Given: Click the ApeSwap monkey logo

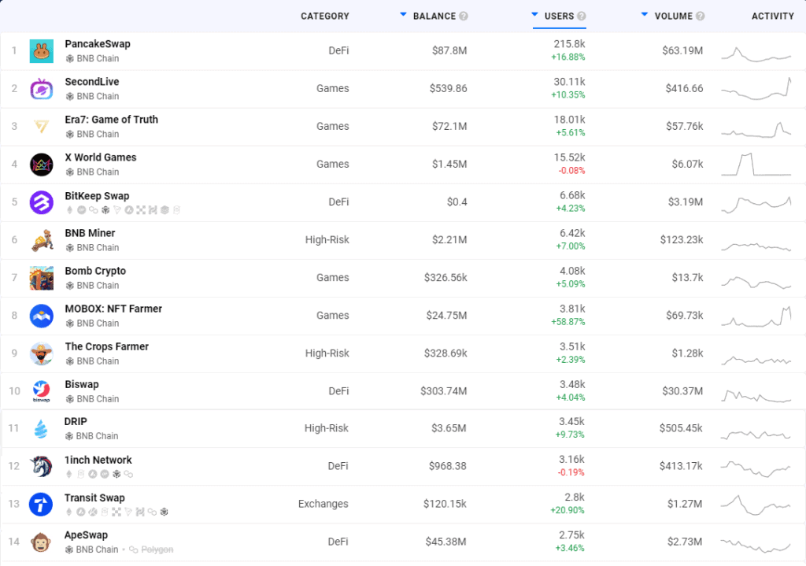Looking at the screenshot, I should (x=41, y=542).
